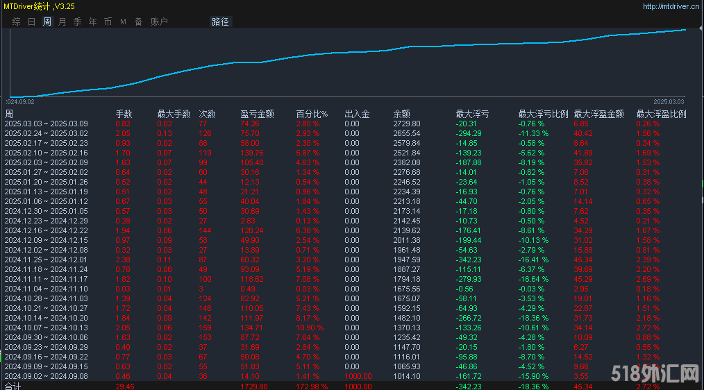The image size is (704, 390).
Task: Switch to the 季 quarterly tab
Action: (77, 22)
